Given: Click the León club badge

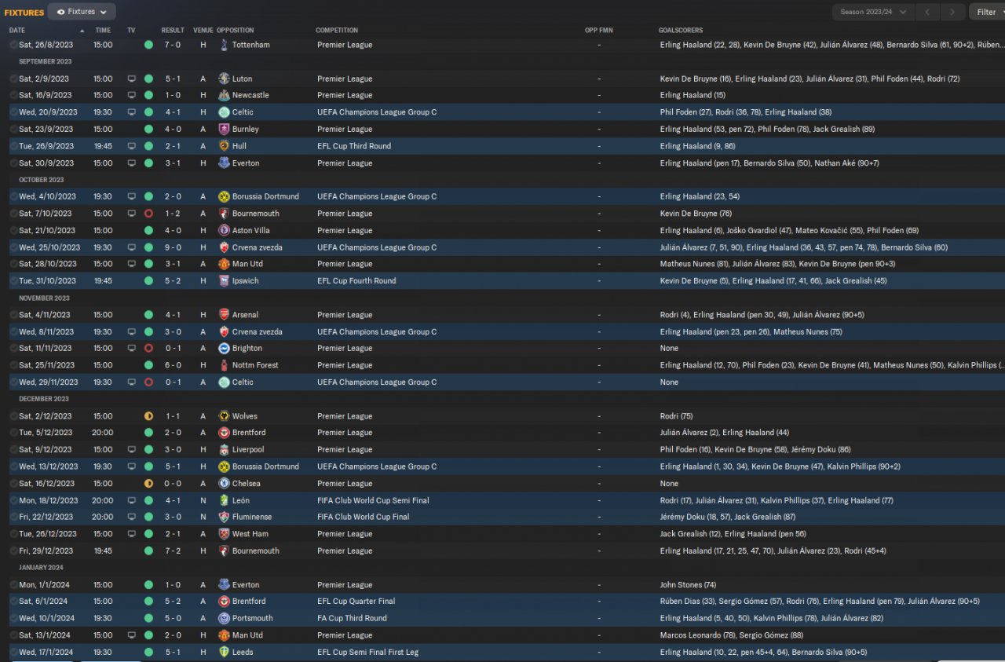Looking at the screenshot, I should click(224, 500).
